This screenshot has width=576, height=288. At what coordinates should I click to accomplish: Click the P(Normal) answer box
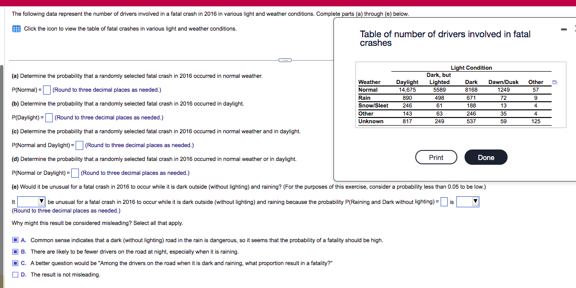46,89
